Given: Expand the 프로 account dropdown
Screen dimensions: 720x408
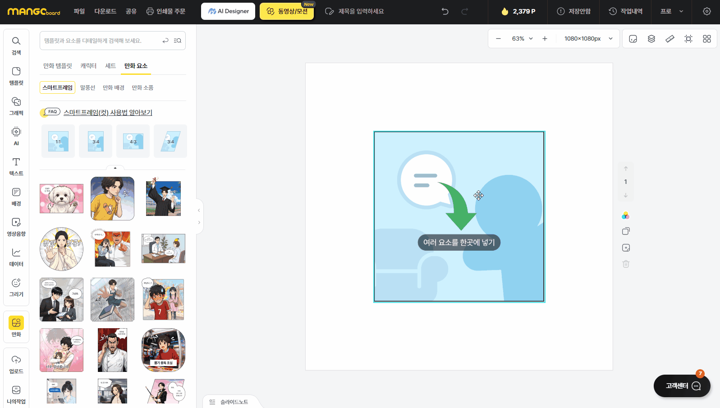Looking at the screenshot, I should click(672, 11).
